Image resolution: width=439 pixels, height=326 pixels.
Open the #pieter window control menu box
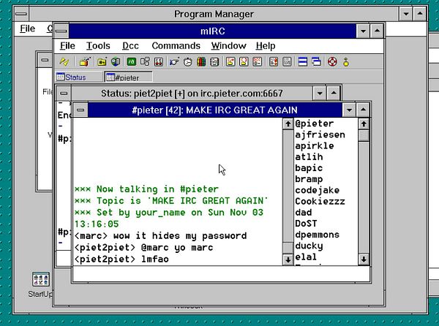(x=80, y=110)
